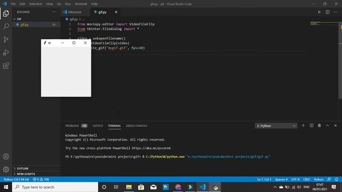Close the gif.py editor tab
Screen dimensions: 342x192
[116, 12]
